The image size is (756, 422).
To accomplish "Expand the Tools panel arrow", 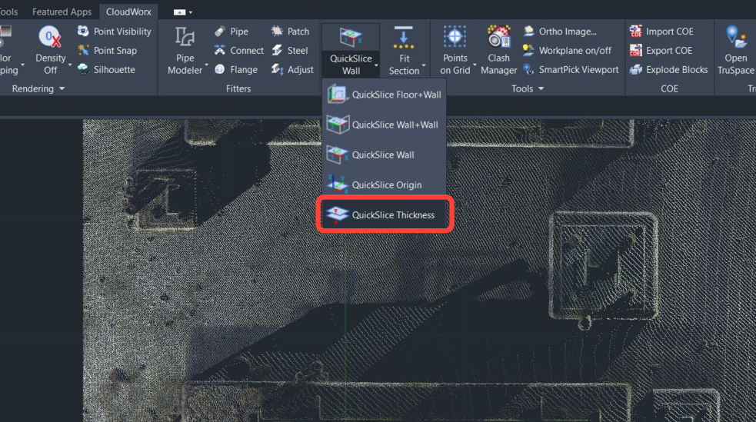I will click(541, 88).
